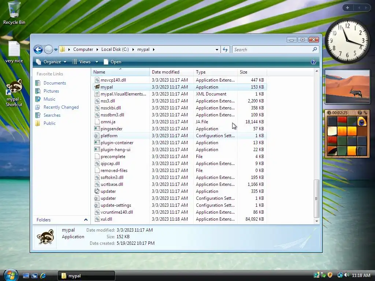Image resolution: width=375 pixels, height=281 pixels.
Task: Go to Local Disk (C:) in breadcrumb
Action: [x=115, y=49]
